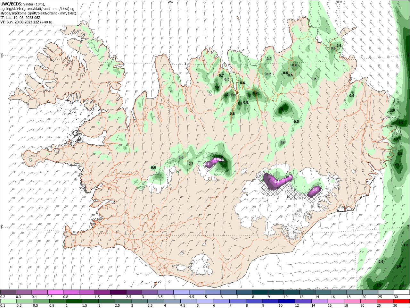Pick the dark teal snow-scale swatch between 8 and 9
410x308 pixels.
260,292
